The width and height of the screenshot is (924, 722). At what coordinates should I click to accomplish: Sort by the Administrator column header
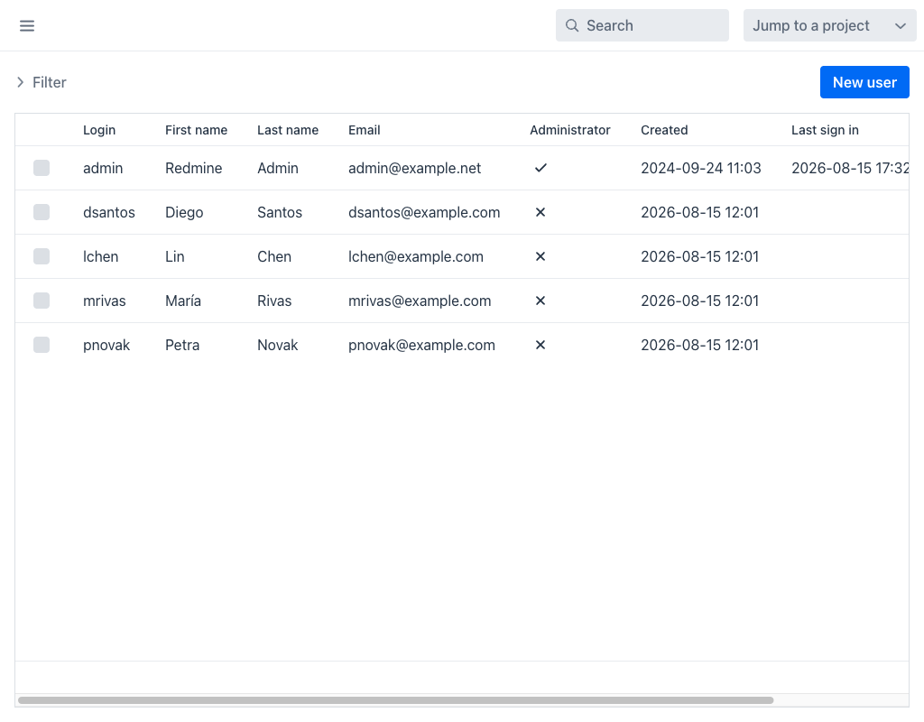click(x=570, y=130)
